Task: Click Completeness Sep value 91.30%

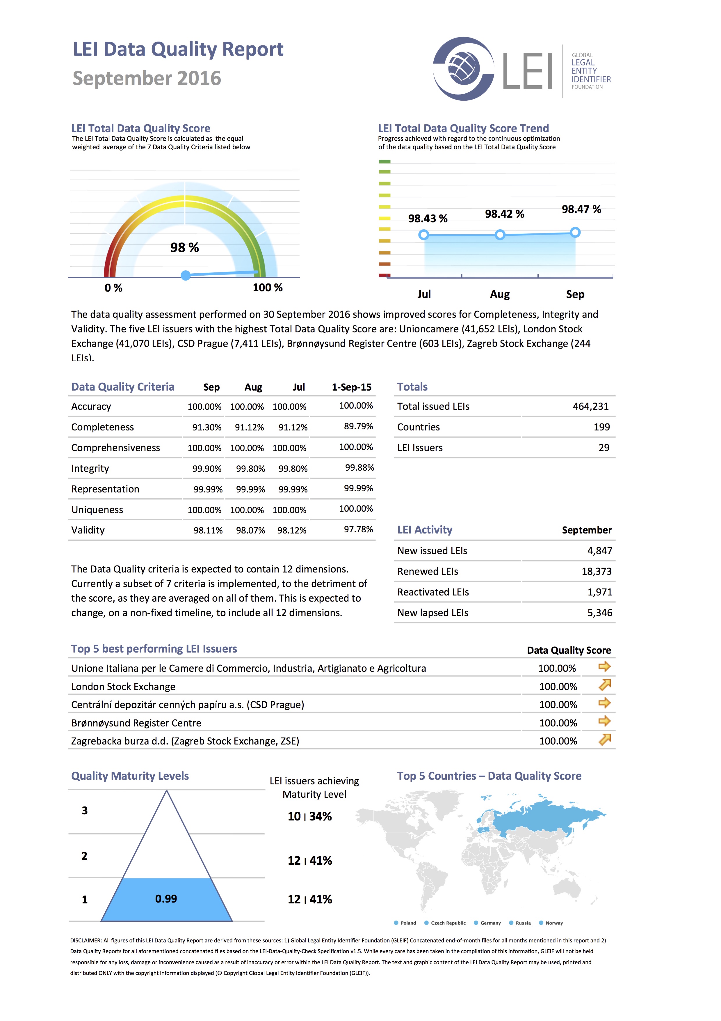Action: pos(206,427)
